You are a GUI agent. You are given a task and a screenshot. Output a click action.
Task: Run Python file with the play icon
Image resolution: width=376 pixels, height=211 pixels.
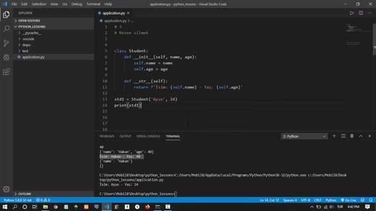click(351, 13)
